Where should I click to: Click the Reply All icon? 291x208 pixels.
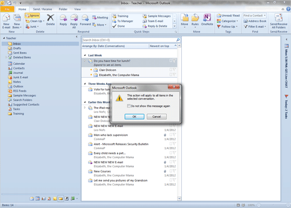[x=74, y=18]
